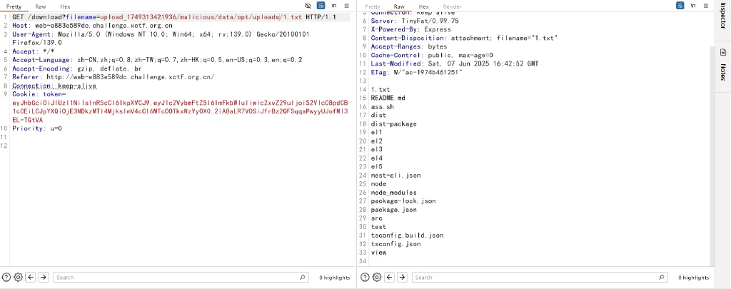
Task: Open response search settings gear
Action: 377,278
